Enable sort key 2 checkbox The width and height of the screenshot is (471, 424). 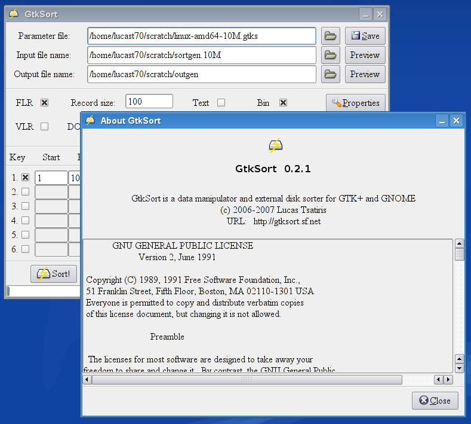pyautogui.click(x=25, y=192)
